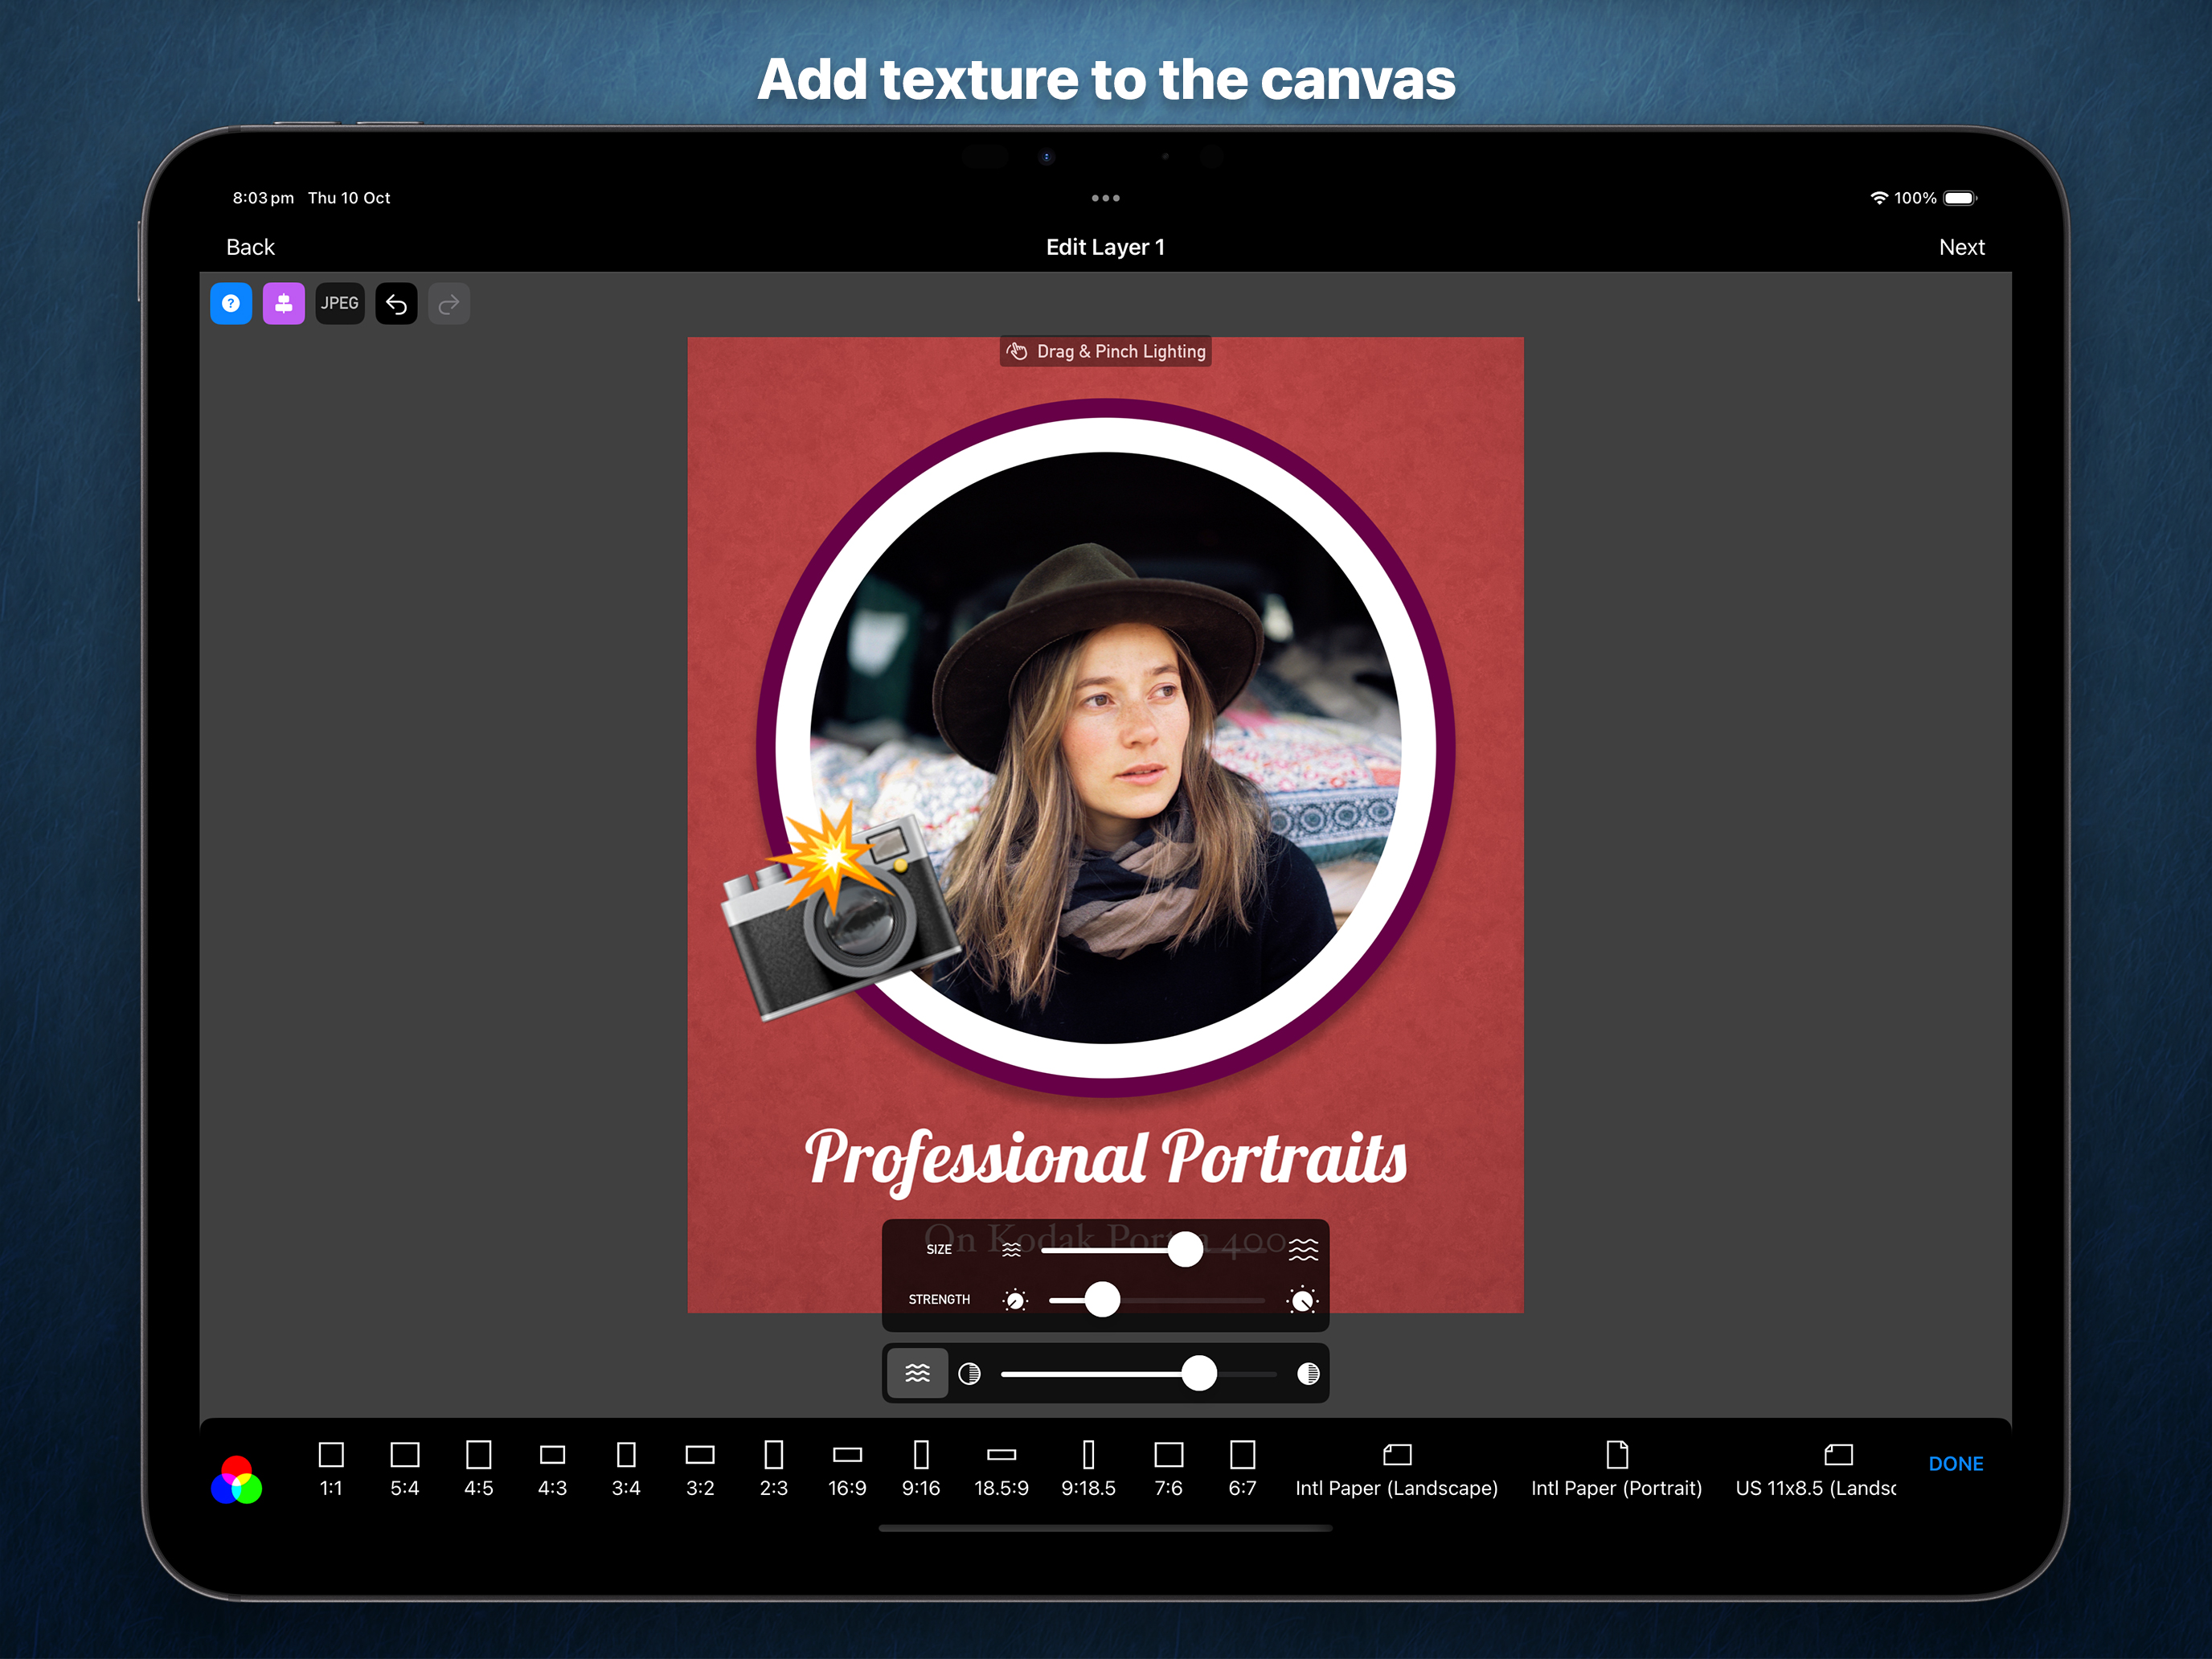Select the 6:7 aspect ratio

tap(1242, 1470)
